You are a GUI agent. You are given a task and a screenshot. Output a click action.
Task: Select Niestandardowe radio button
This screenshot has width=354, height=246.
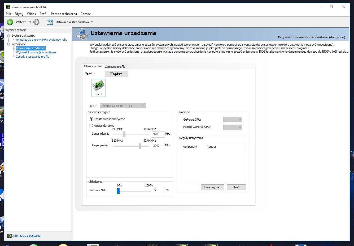coord(91,126)
